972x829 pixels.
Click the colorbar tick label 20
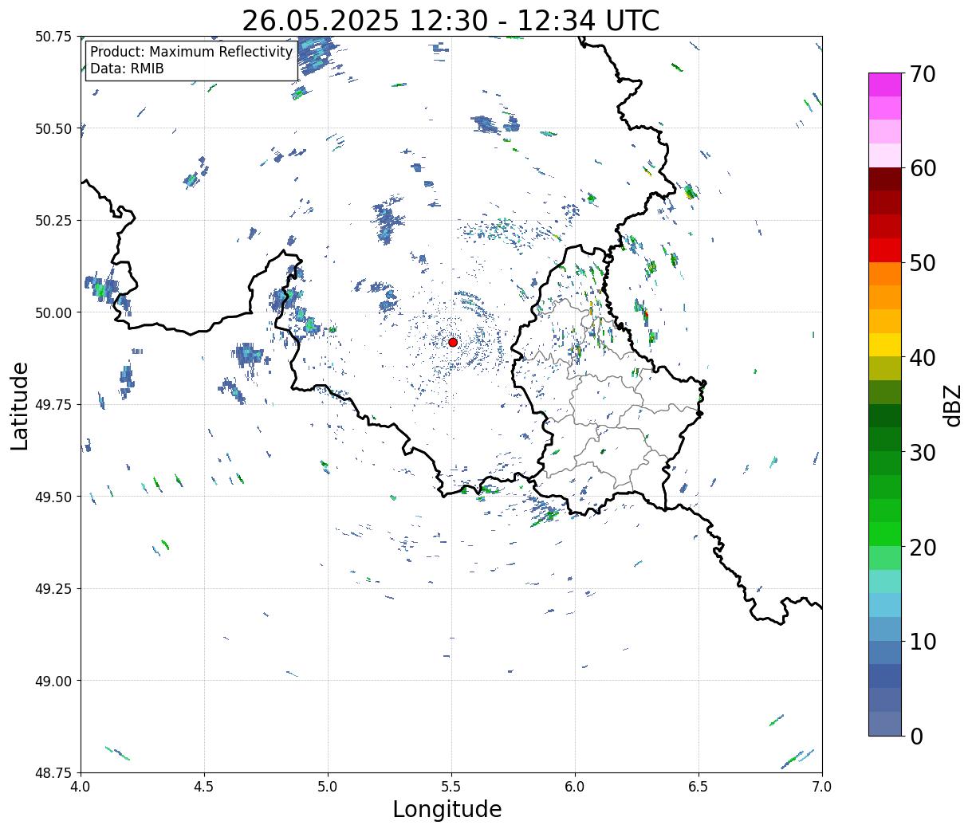(923, 547)
